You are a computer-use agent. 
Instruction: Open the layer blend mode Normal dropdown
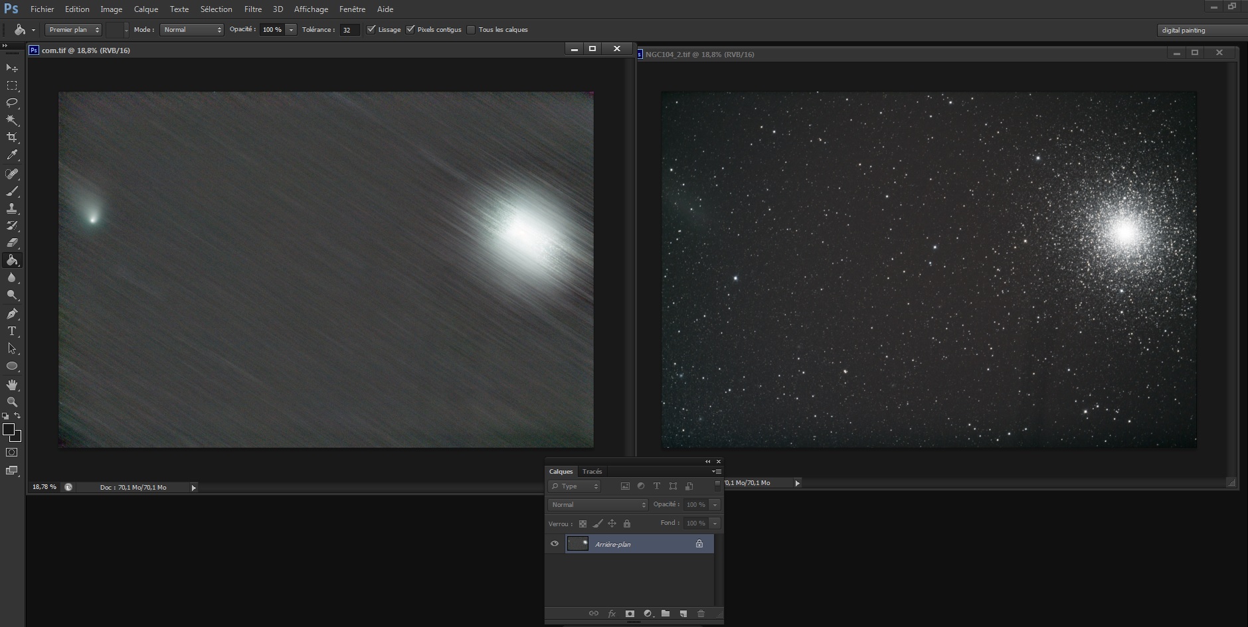[x=598, y=504]
